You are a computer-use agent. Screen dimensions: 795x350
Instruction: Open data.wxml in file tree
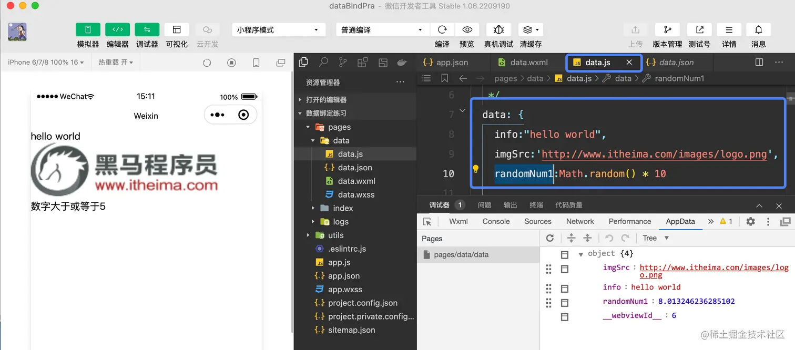pyautogui.click(x=355, y=181)
